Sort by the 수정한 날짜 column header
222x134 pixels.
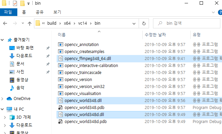point(155,35)
